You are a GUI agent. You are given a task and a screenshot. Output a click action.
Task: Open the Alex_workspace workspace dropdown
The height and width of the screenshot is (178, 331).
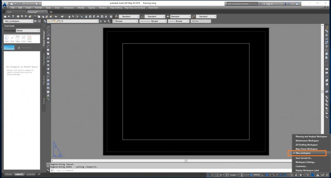click(18, 21)
